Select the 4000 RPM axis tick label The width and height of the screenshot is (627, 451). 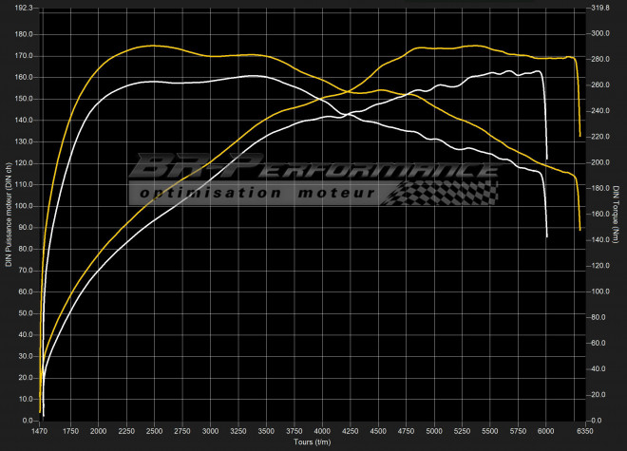tap(323, 431)
